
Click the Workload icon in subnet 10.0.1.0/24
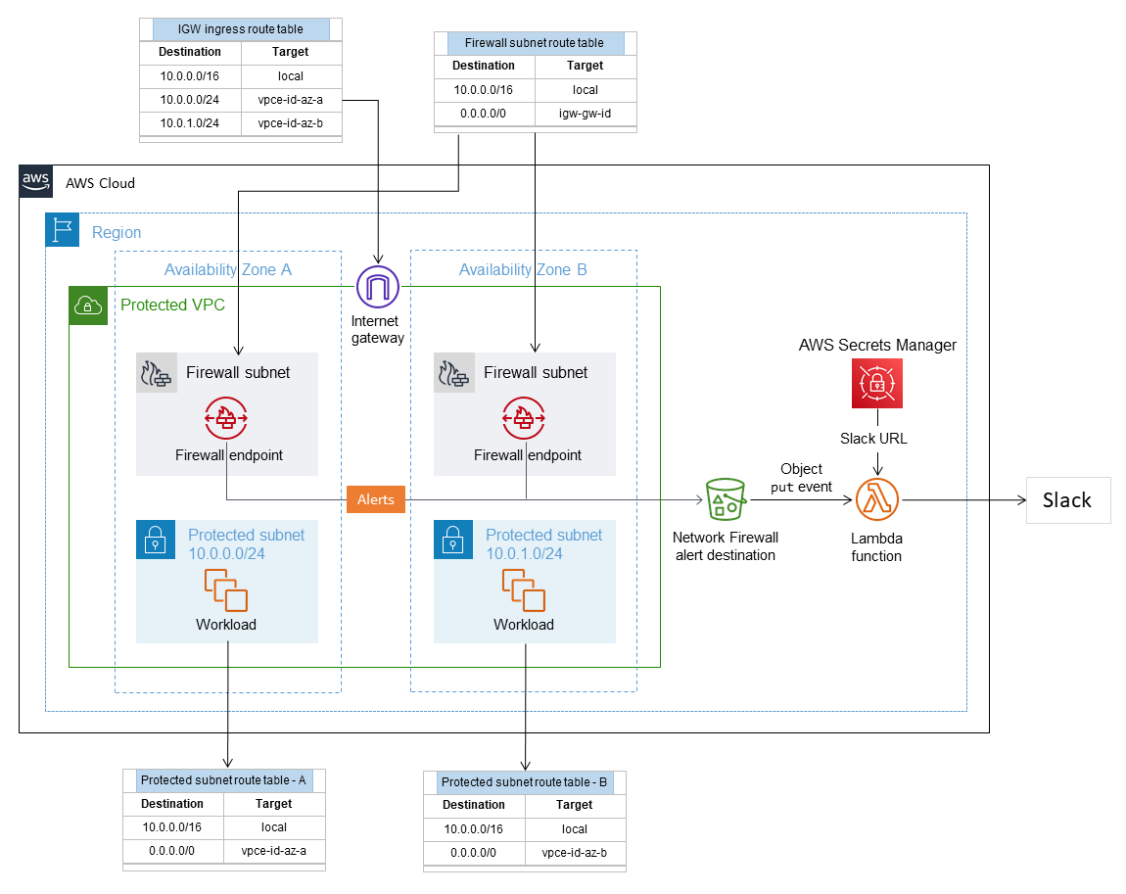(x=524, y=589)
